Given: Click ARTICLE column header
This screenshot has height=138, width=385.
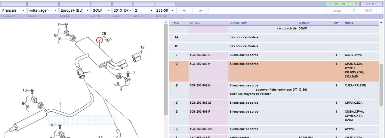Looking at the screenshot, I should click(195, 23).
